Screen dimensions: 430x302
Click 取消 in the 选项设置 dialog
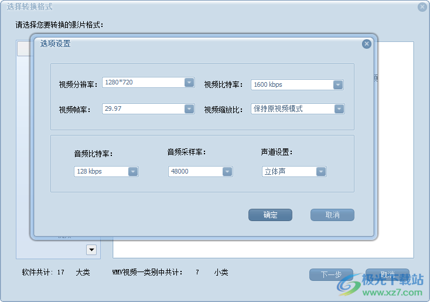(332, 215)
